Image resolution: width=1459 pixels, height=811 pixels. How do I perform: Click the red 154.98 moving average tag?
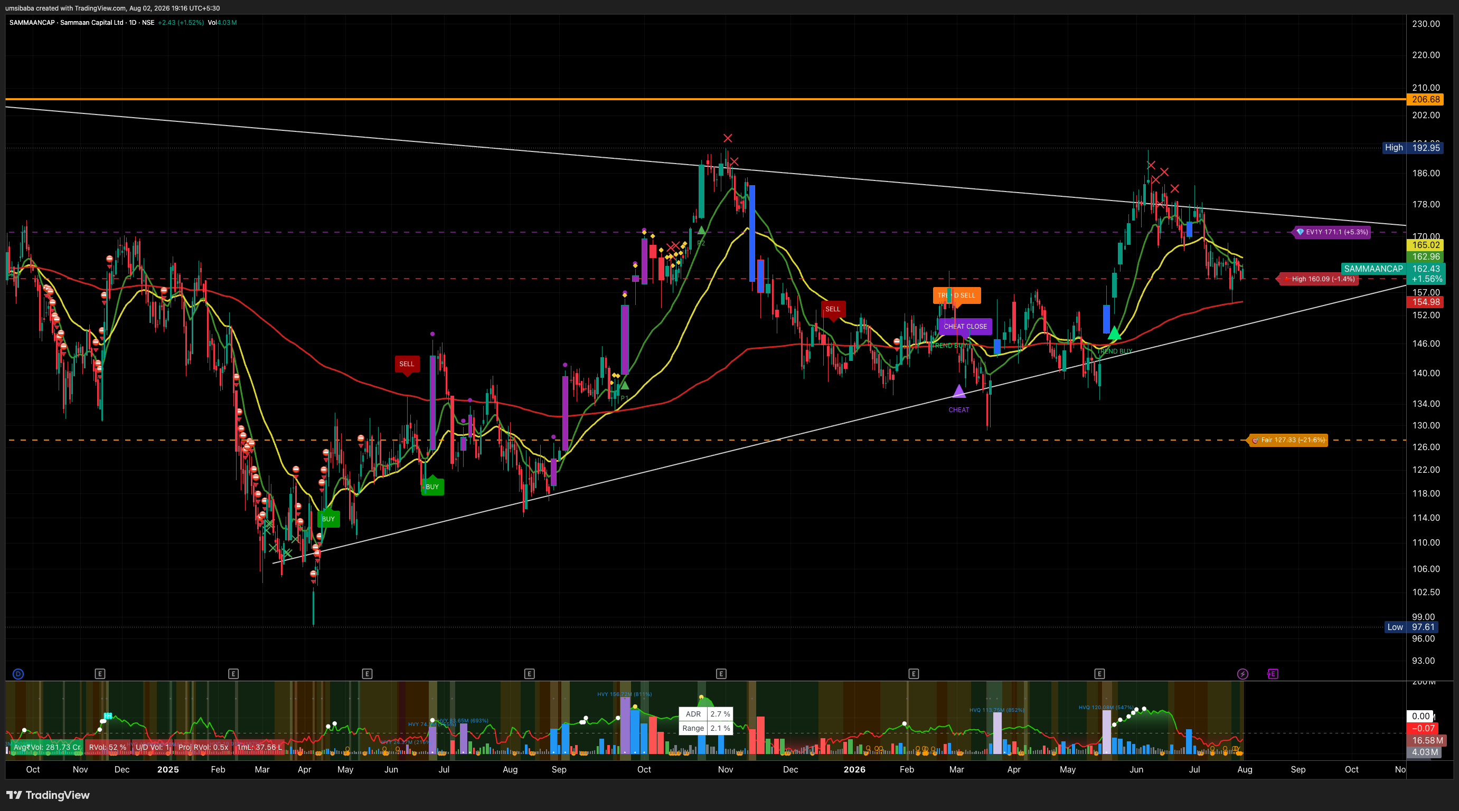(x=1425, y=302)
